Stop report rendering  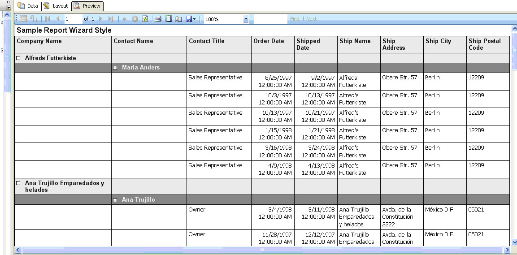(135, 19)
